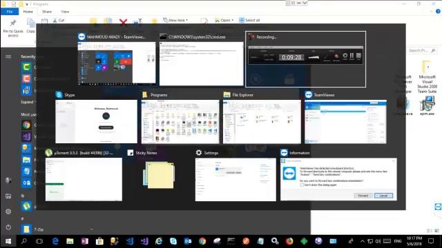Open the File tab in Explorer

10,12
